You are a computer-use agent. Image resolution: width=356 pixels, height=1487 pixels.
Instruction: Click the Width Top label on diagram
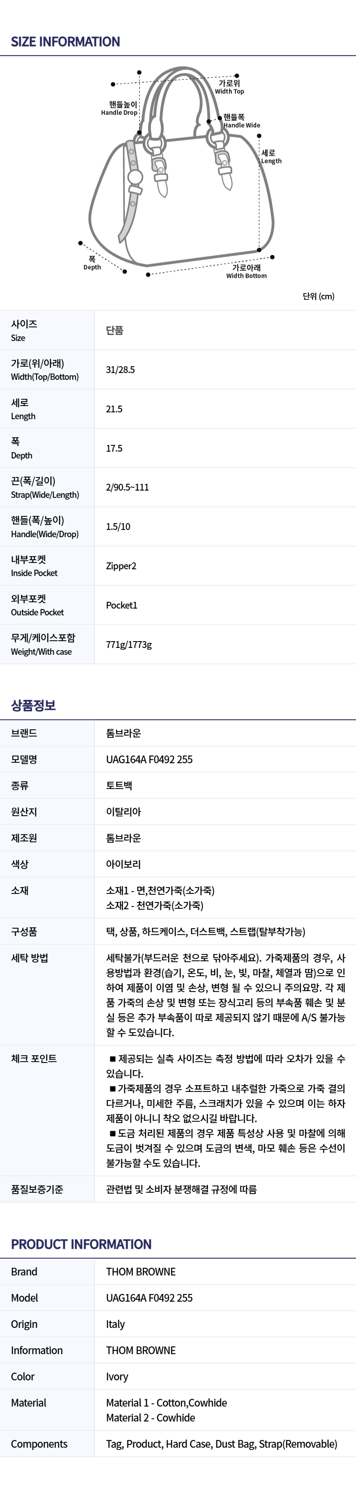click(x=230, y=87)
